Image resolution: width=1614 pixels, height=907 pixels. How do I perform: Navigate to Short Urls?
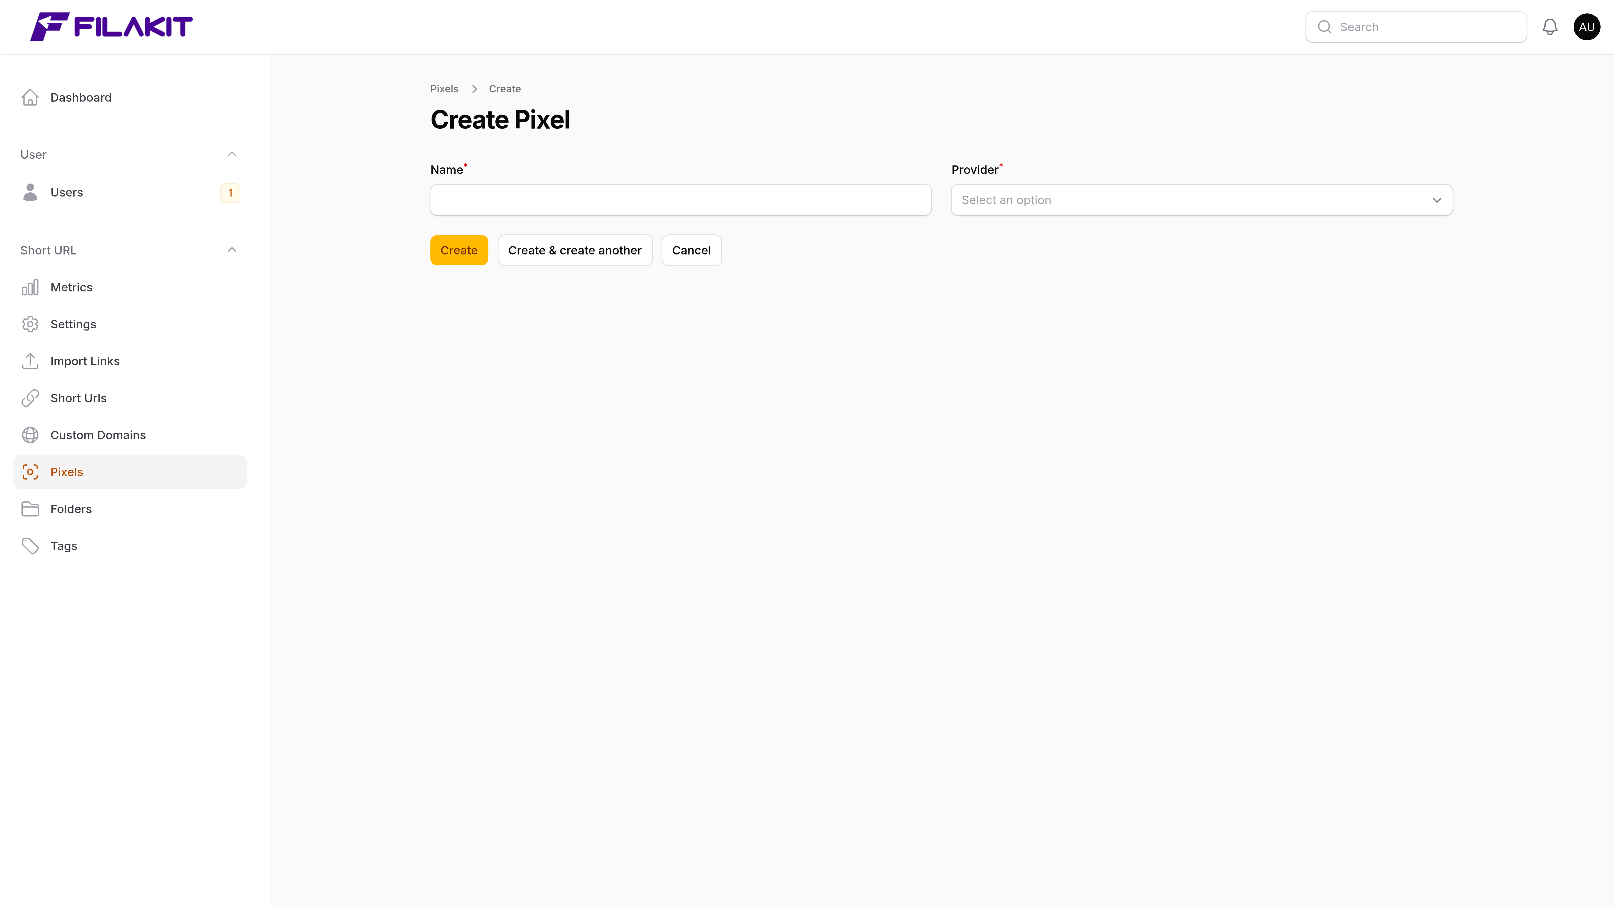(x=130, y=398)
